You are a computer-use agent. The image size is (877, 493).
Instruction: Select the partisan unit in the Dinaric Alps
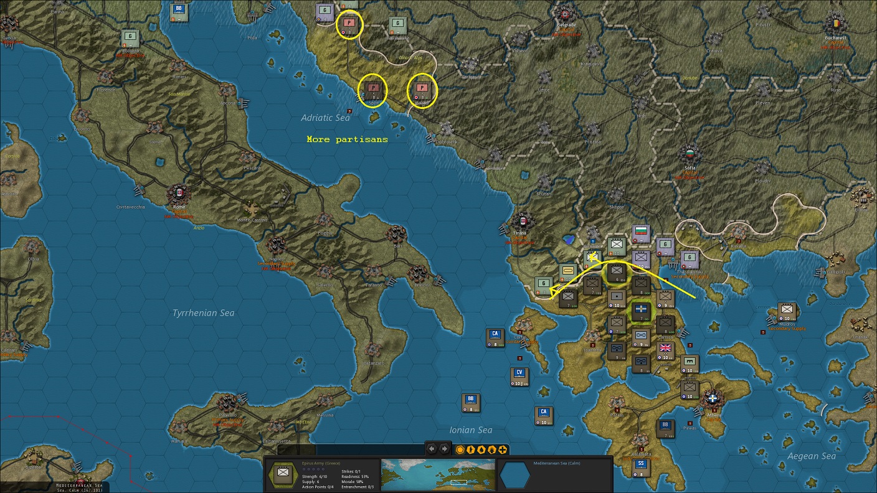pyautogui.click(x=422, y=91)
